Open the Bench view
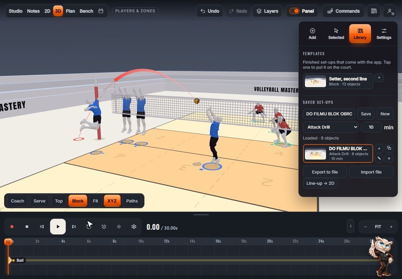The image size is (402, 279). click(x=87, y=11)
